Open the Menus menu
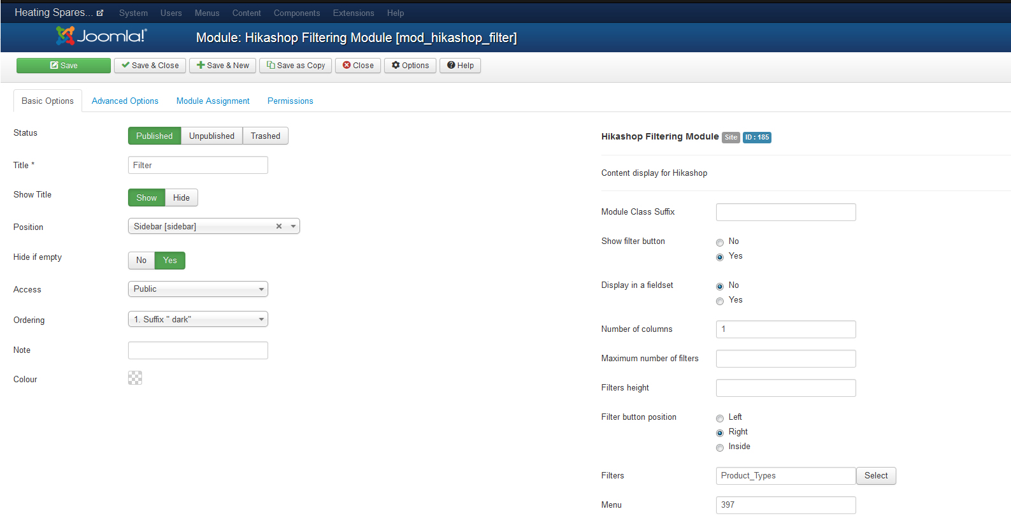Image resolution: width=1011 pixels, height=516 pixels. pyautogui.click(x=207, y=13)
